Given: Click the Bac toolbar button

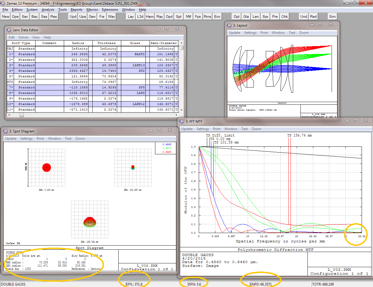Looking at the screenshot, I should (x=34, y=17).
